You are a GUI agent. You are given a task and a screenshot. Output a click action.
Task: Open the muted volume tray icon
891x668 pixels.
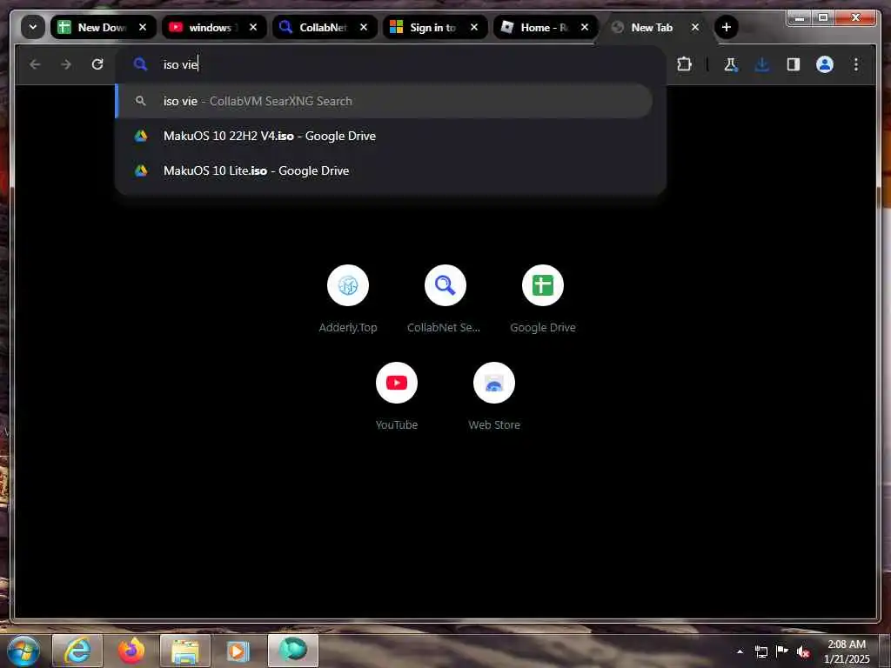803,651
